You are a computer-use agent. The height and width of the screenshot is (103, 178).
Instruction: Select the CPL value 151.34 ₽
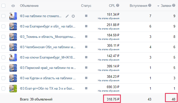tap(113, 15)
